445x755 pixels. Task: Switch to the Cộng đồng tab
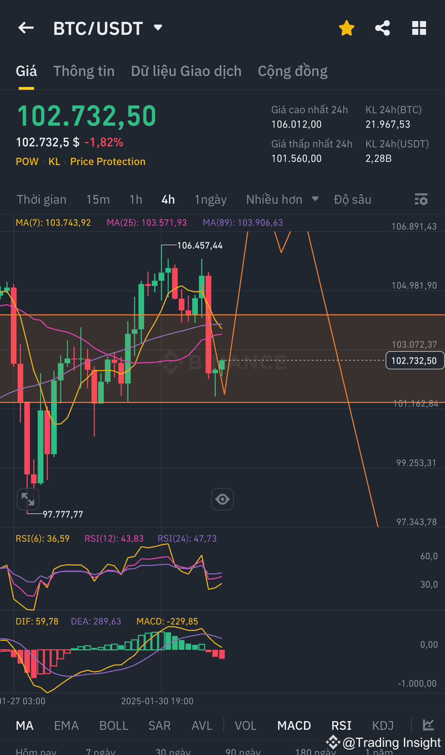coord(292,70)
